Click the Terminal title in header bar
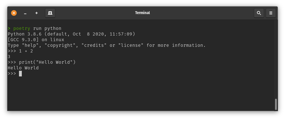The image size is (285, 119). pos(142,13)
